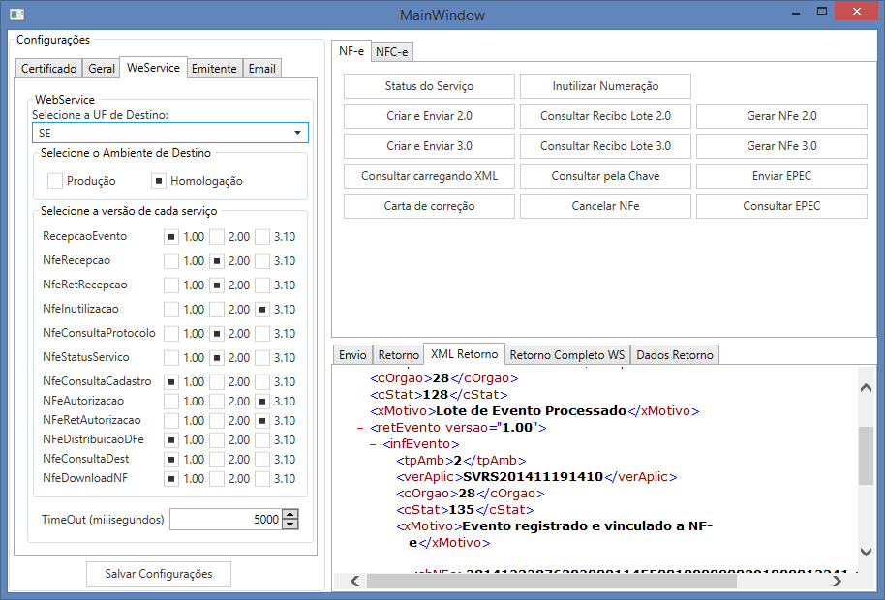This screenshot has width=885, height=600.
Task: Decrease TimeOut with the down spinner arrow
Action: coord(290,525)
